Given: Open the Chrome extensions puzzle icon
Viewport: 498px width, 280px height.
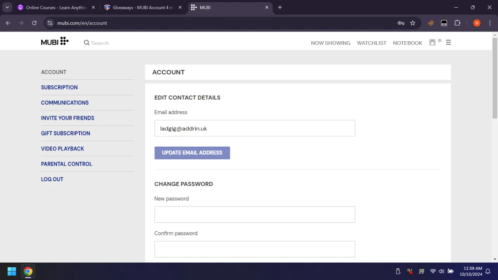Looking at the screenshot, I should tap(458, 23).
